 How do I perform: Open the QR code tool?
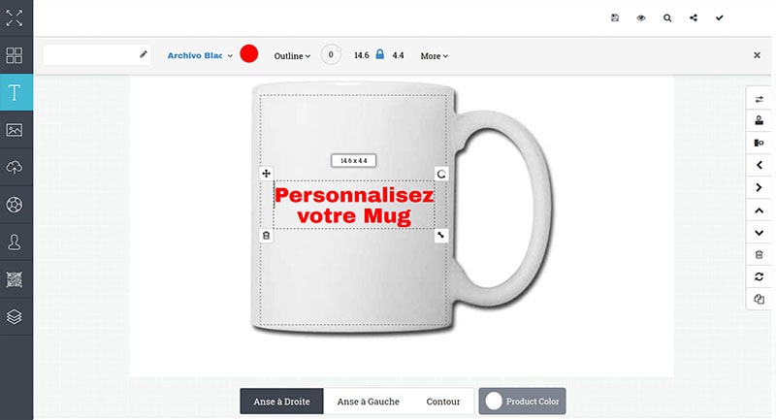(x=15, y=279)
